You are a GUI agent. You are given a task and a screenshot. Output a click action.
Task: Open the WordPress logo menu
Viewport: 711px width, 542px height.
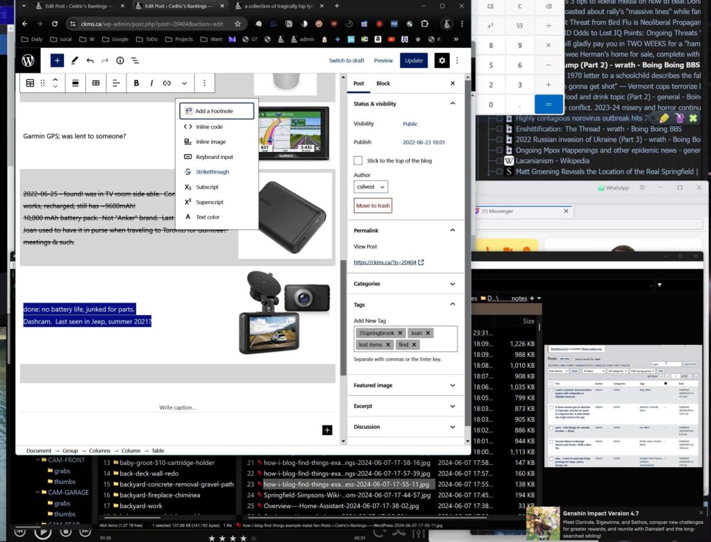pos(28,60)
